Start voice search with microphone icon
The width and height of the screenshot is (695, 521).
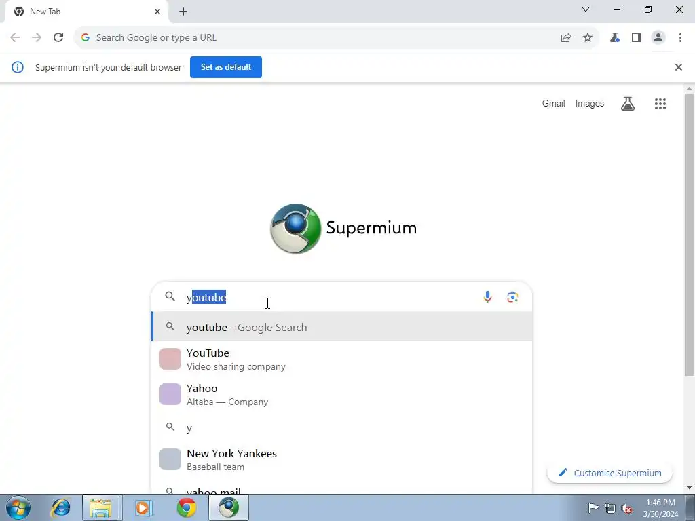(487, 297)
